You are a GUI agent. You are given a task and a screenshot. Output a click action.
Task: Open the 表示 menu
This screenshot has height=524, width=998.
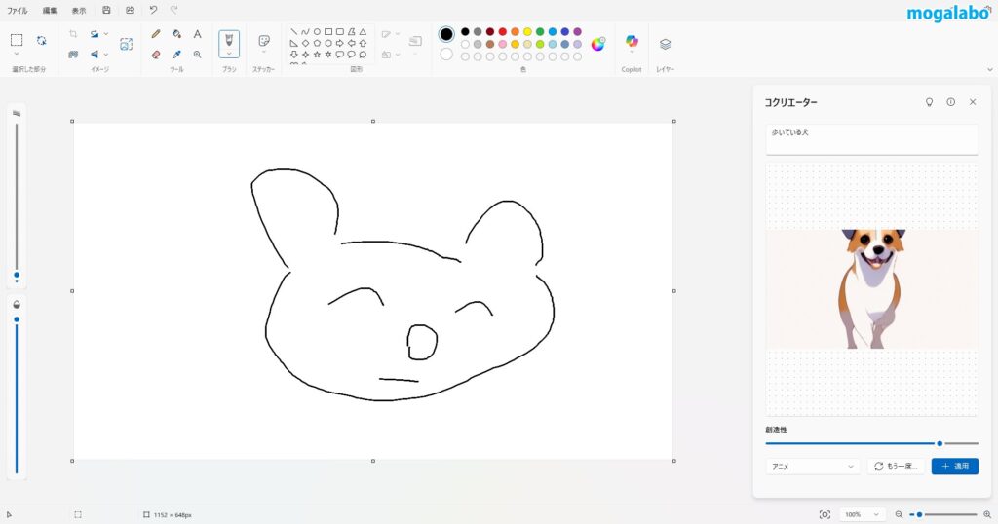click(x=78, y=10)
